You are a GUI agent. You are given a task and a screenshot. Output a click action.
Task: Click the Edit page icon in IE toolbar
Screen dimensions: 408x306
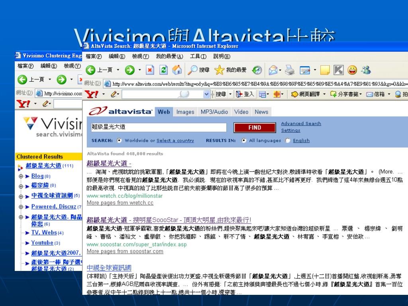[x=305, y=70]
